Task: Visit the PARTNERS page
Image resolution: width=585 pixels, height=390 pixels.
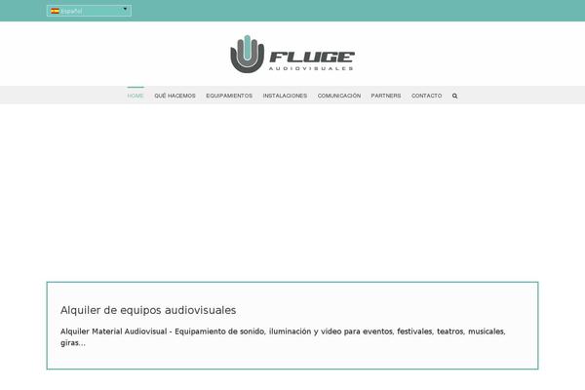Action: click(x=386, y=96)
